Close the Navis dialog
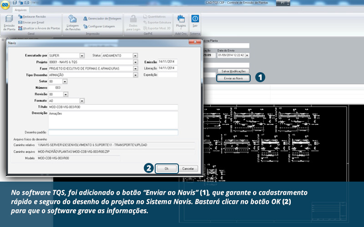This screenshot has width=364, height=227. [195, 42]
